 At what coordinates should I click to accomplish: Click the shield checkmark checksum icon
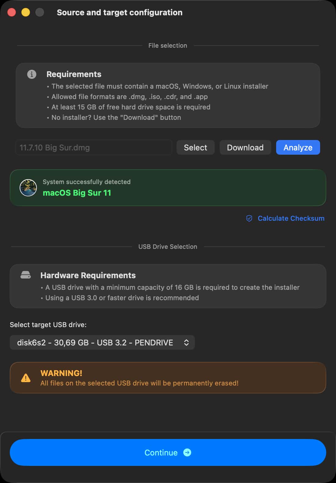249,218
